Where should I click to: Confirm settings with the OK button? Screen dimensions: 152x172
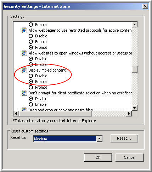(x=98, y=157)
